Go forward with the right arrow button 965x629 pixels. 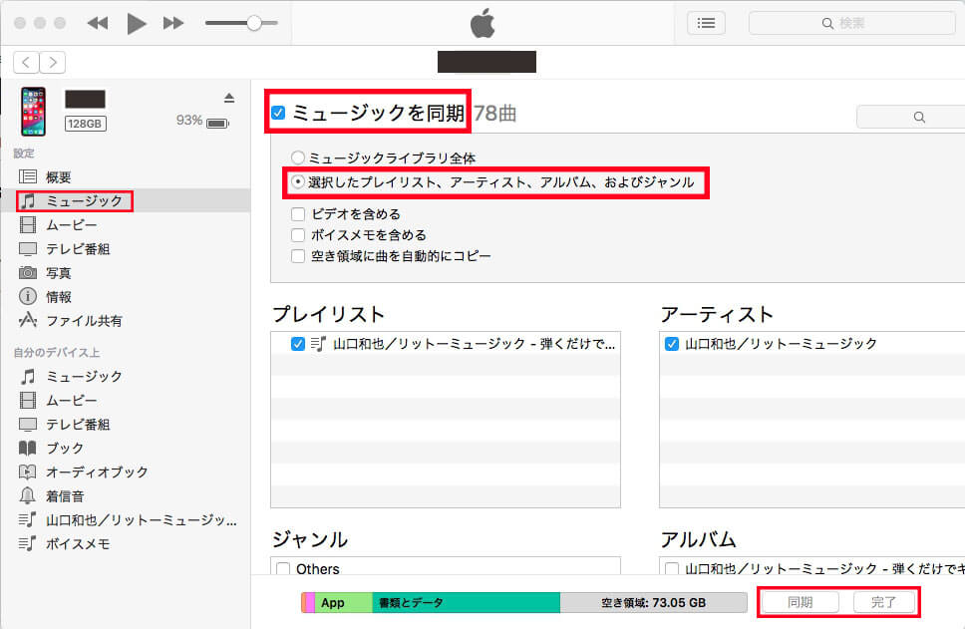click(x=53, y=62)
